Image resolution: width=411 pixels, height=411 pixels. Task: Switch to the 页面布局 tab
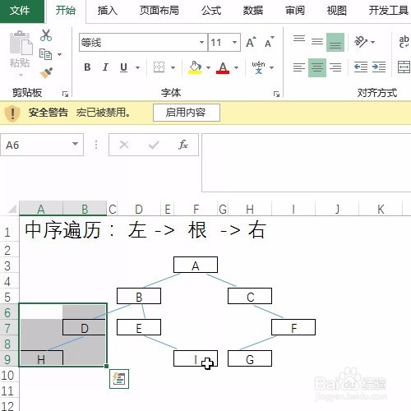(x=159, y=11)
